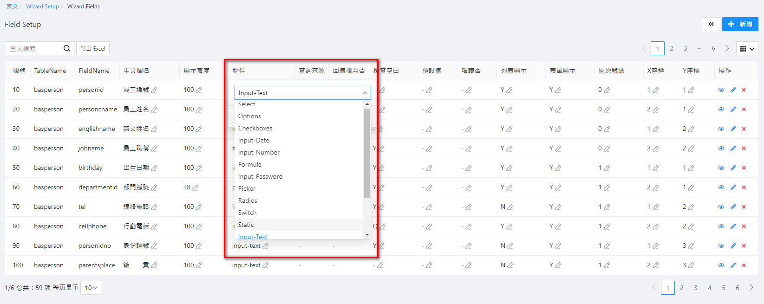The width and height of the screenshot is (764, 304).
Task: Edit list display N value for tel row
Action: click(510, 207)
